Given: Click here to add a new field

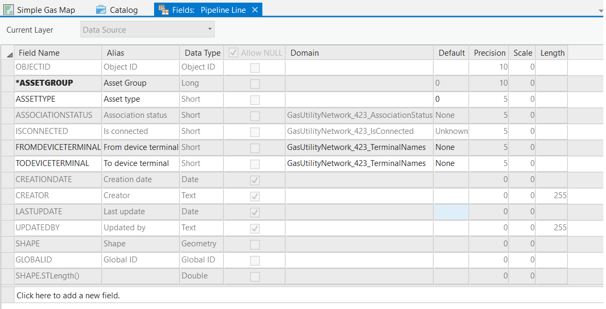Looking at the screenshot, I should 68,296.
